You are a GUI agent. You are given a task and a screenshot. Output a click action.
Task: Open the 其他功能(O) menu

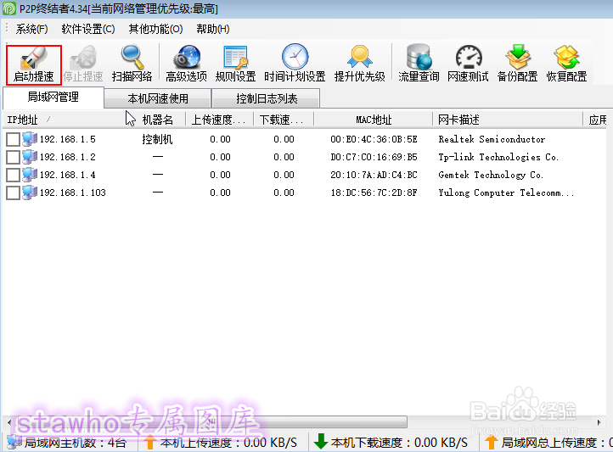tap(155, 29)
